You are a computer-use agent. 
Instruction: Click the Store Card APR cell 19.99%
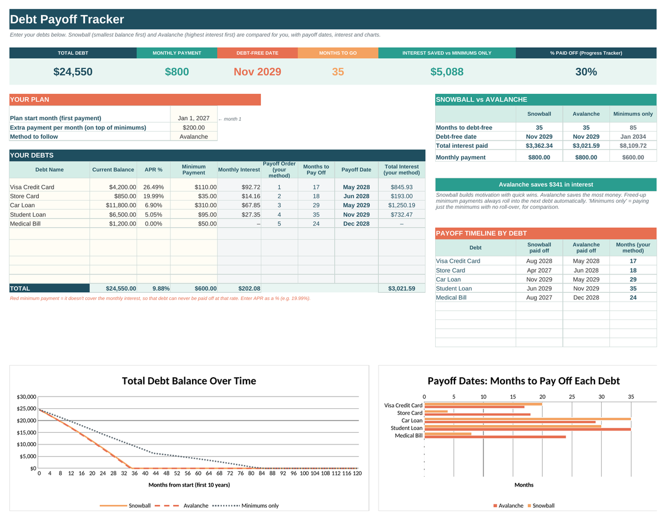click(153, 196)
